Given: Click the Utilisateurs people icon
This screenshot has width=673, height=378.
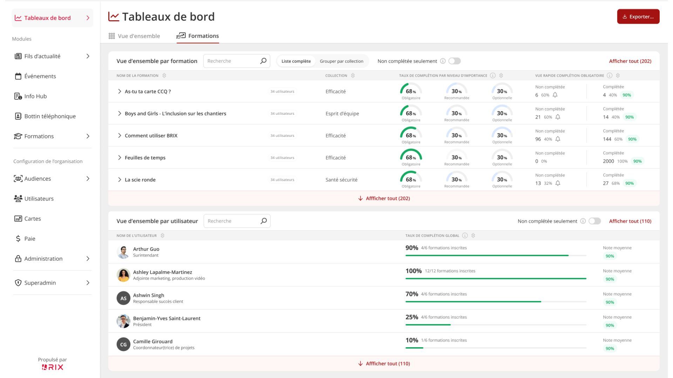Looking at the screenshot, I should (x=18, y=198).
